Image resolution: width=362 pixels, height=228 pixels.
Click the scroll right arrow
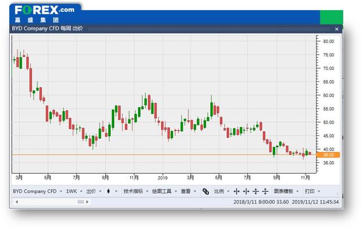pos(87,202)
